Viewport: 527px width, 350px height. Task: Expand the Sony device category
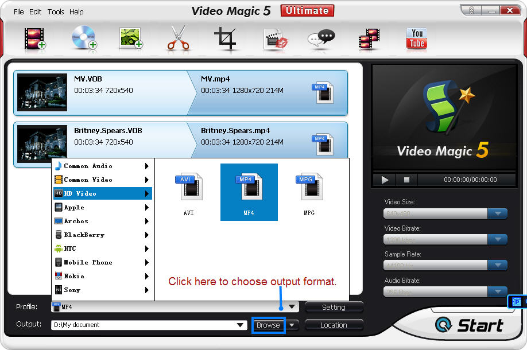[x=103, y=290]
